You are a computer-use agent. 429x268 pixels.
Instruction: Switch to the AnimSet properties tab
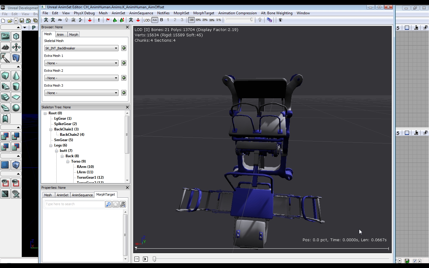click(63, 195)
